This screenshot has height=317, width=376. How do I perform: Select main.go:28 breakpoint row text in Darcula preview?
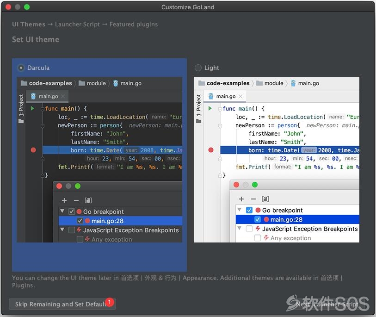(x=107, y=221)
